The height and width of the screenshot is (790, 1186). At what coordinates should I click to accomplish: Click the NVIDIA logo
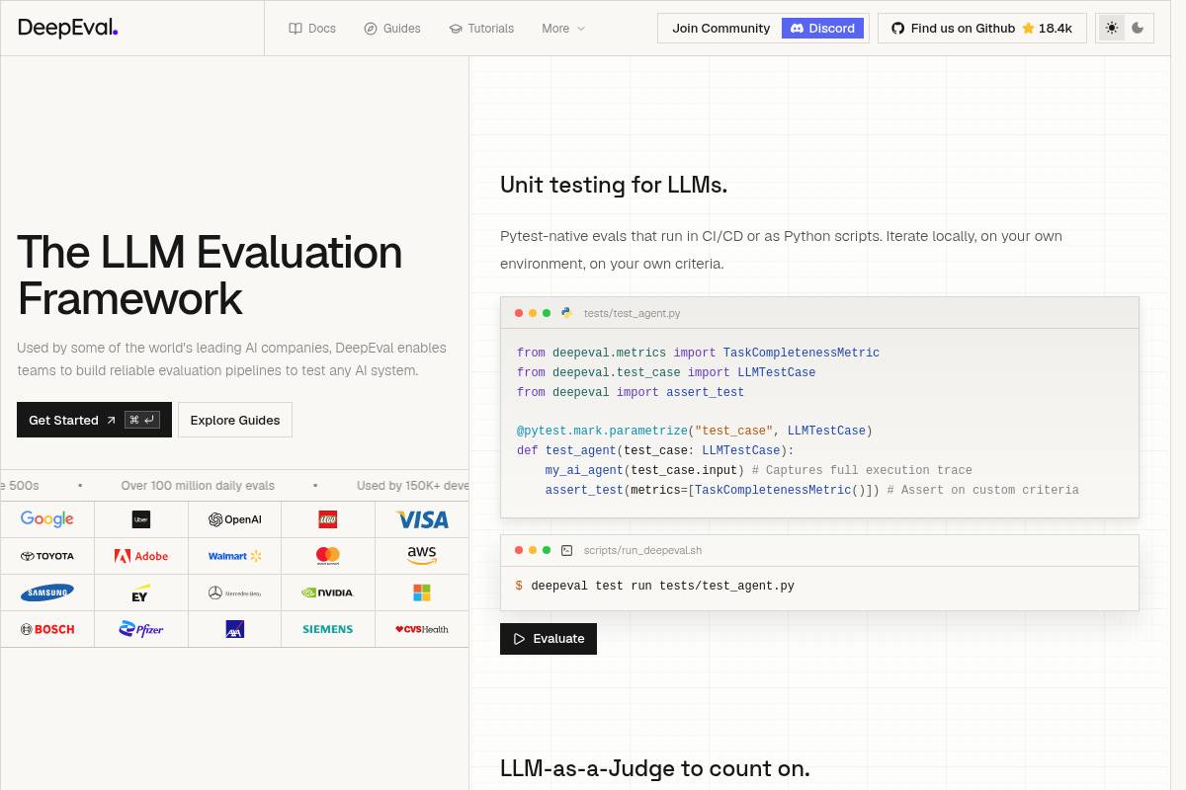[x=328, y=592]
